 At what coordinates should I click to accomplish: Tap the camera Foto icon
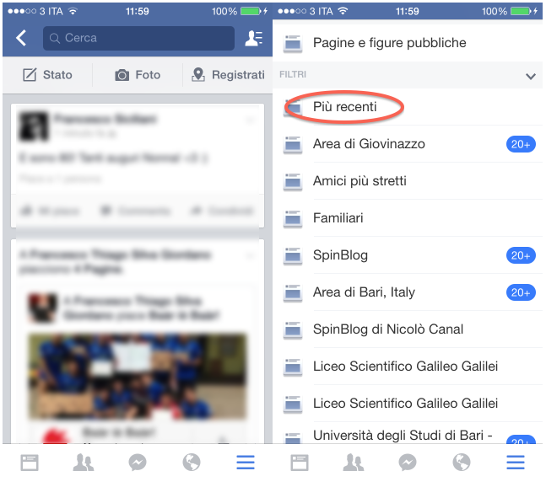coord(122,75)
